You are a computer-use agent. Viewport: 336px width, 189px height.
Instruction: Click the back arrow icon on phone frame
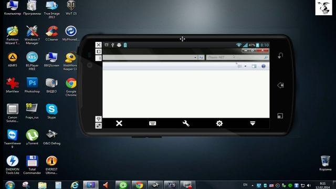click(280, 85)
